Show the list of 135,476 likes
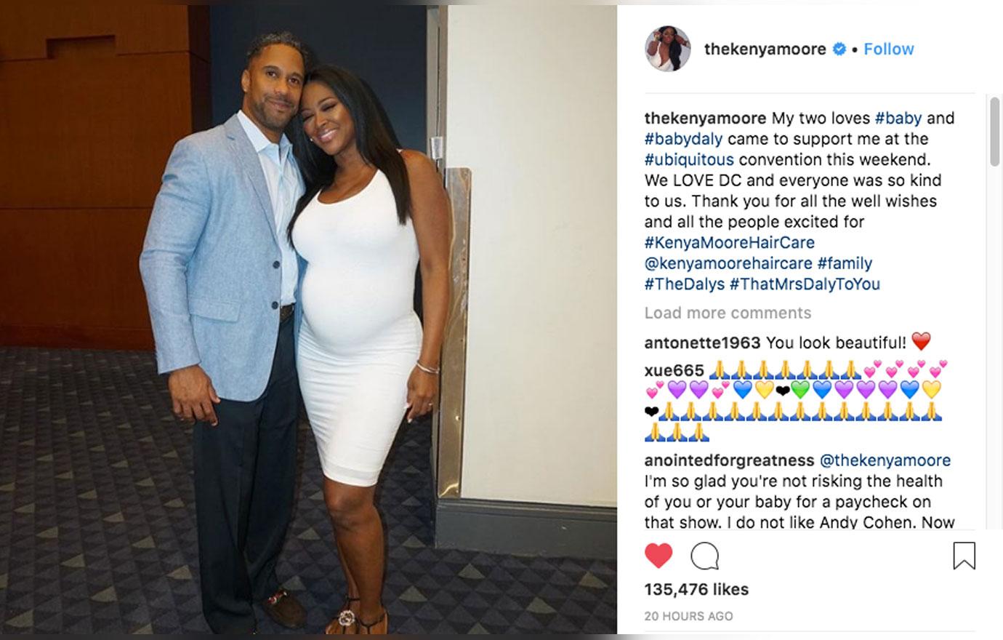This screenshot has height=640, width=1003. pyautogui.click(x=696, y=589)
